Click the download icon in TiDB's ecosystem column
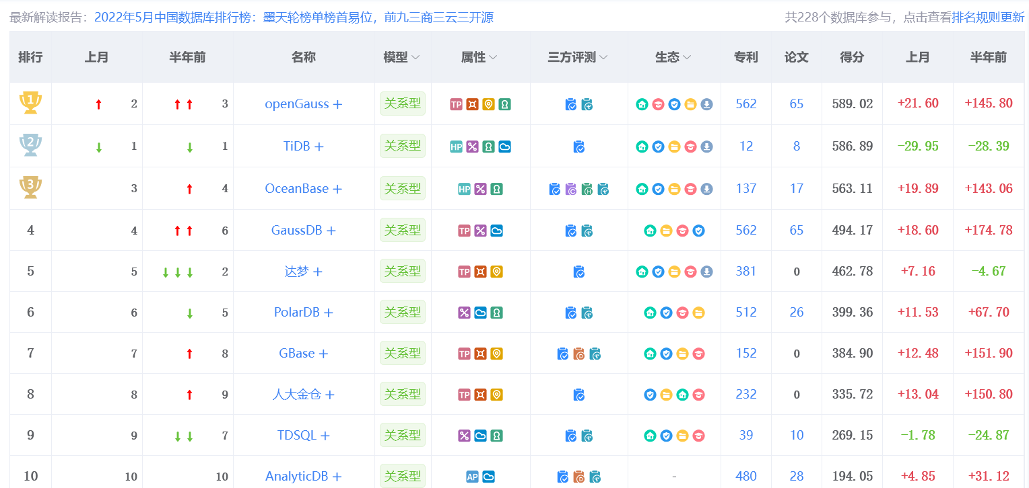 pyautogui.click(x=706, y=146)
